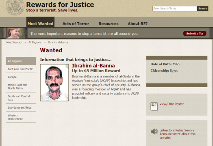Open South and Central Asia region
The image size is (213, 146).
click(x=21, y=98)
